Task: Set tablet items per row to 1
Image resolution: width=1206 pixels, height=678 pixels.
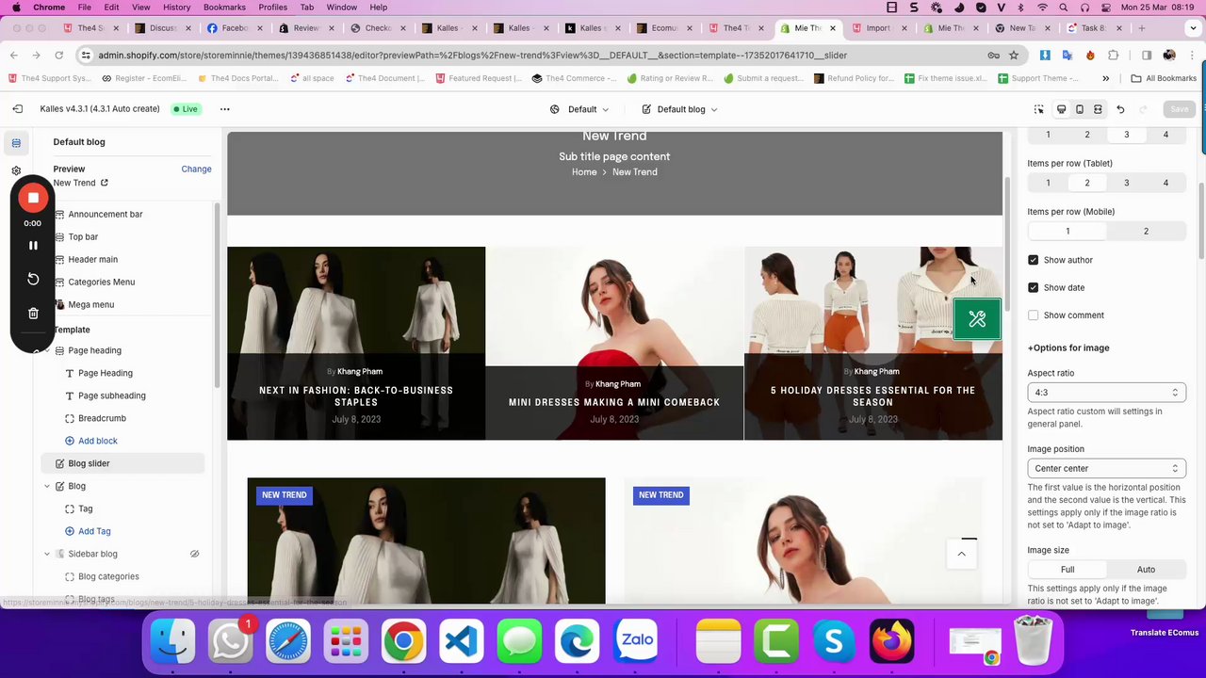Action: (x=1048, y=183)
